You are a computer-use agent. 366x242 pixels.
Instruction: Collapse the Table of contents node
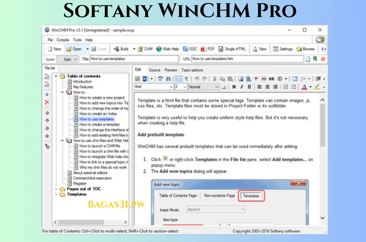[56, 76]
